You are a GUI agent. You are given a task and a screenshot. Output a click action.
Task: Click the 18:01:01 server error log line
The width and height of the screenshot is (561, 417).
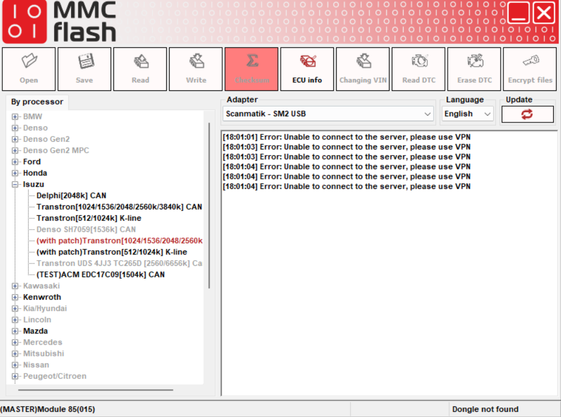click(346, 137)
